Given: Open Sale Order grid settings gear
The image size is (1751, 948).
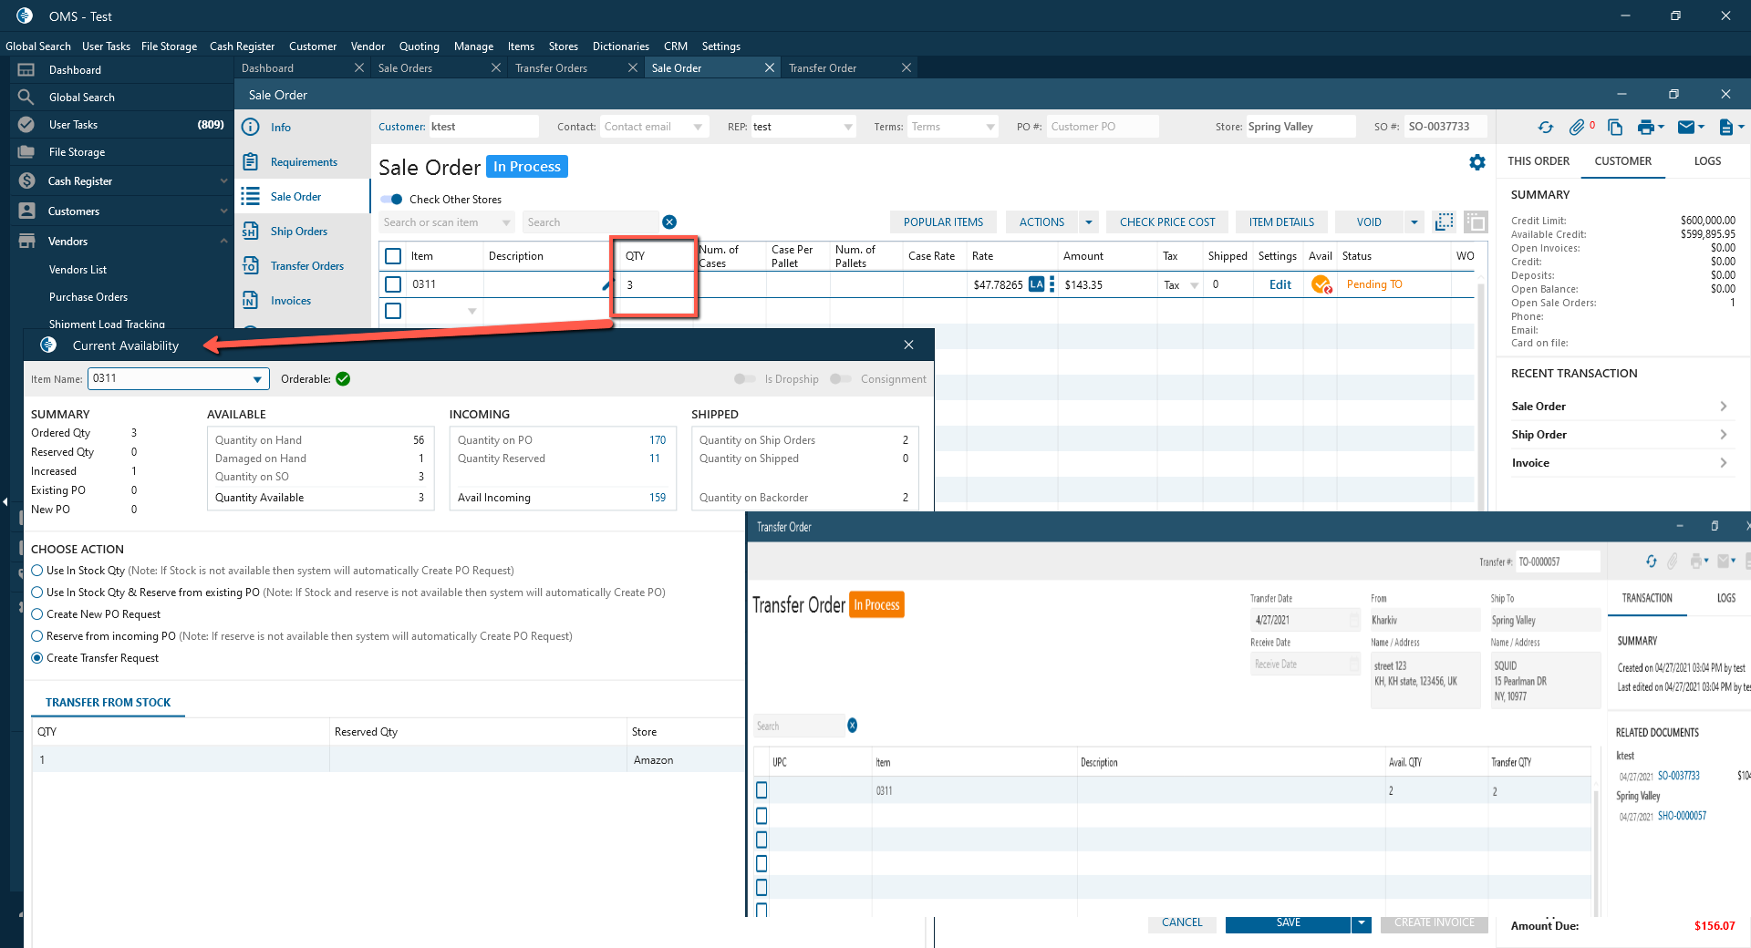Looking at the screenshot, I should pos(1477,162).
